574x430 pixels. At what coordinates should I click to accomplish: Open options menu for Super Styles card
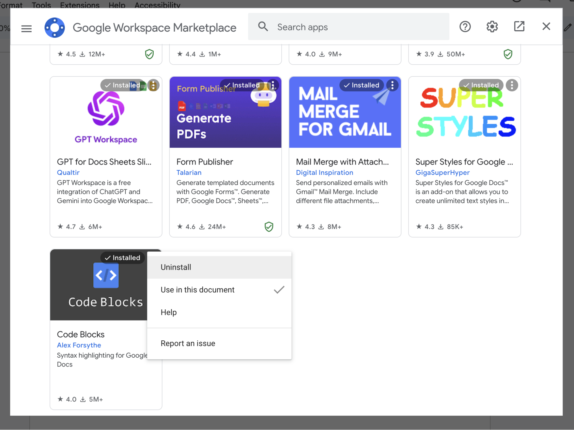click(512, 85)
